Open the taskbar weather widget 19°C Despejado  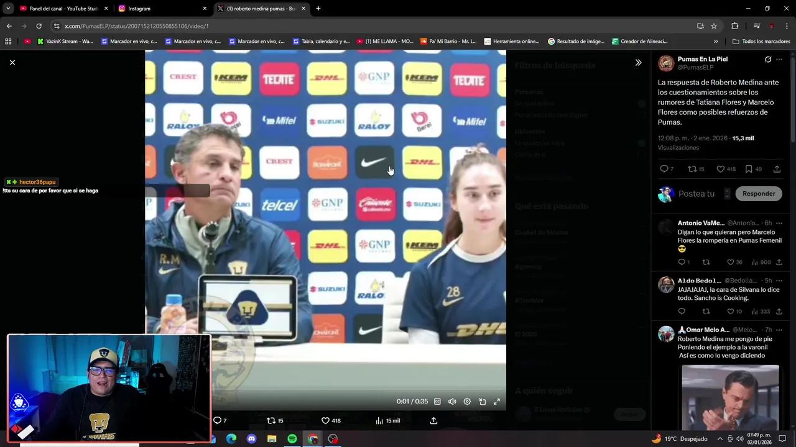coord(679,439)
